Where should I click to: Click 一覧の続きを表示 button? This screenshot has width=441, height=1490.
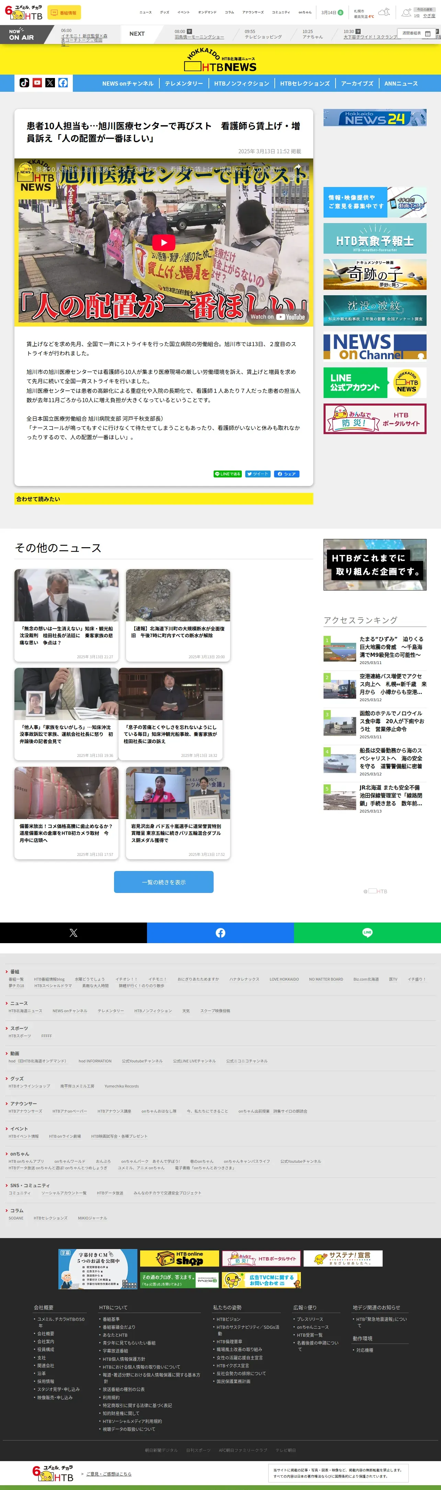[163, 882]
